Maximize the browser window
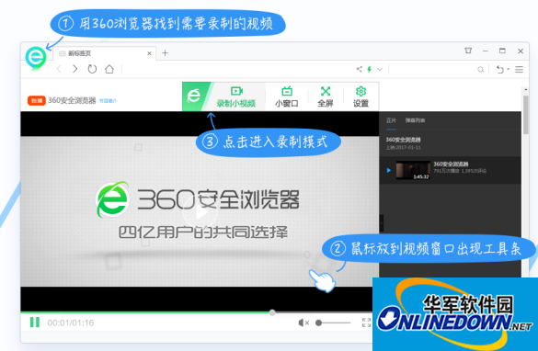 (502, 51)
